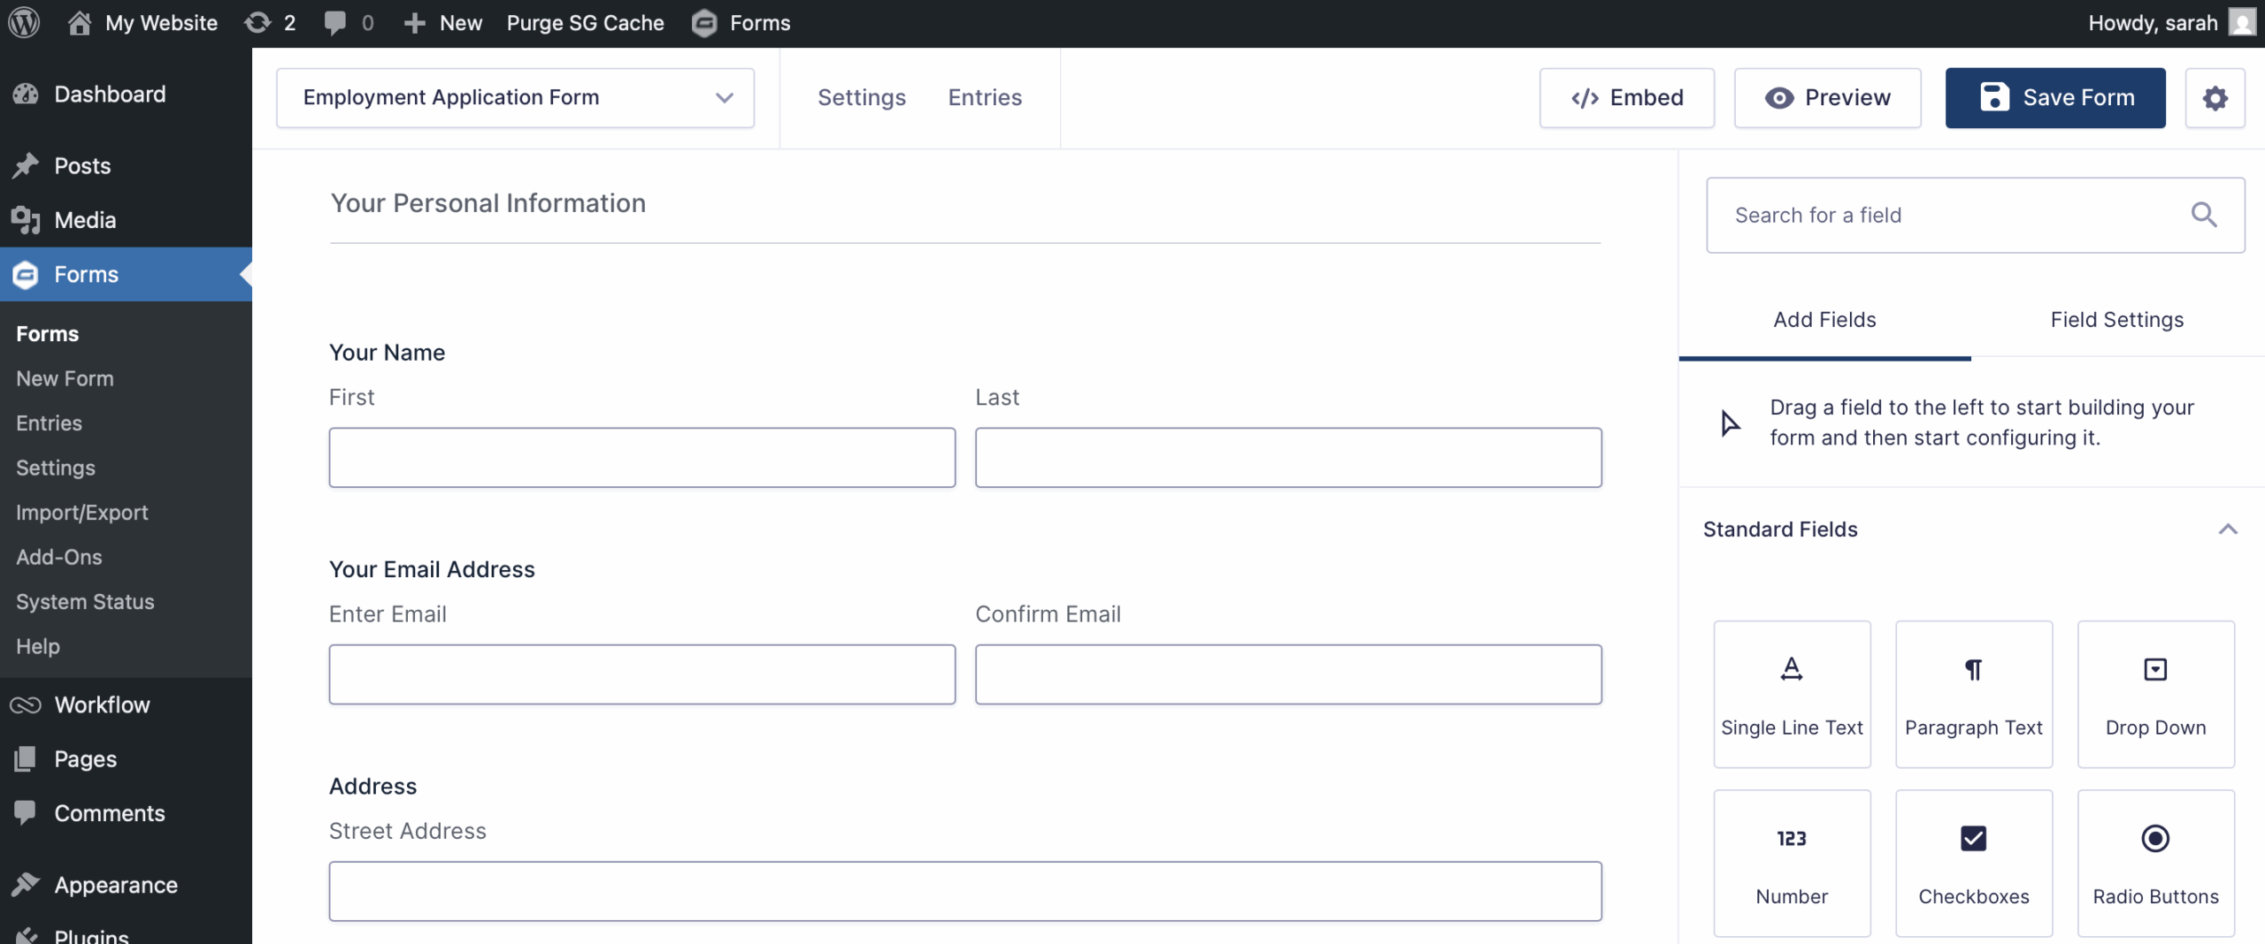The height and width of the screenshot is (944, 2265).
Task: Expand the Employment Application Form selector
Action: pos(724,97)
